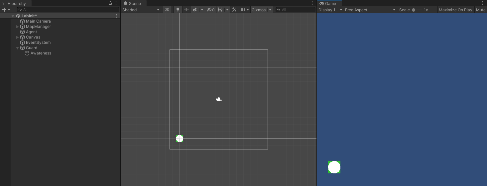Toggle hidden objects visibility eye icon
The height and width of the screenshot is (186, 487).
pos(210,10)
